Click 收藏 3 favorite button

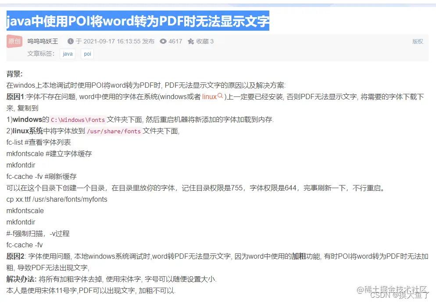200,41
